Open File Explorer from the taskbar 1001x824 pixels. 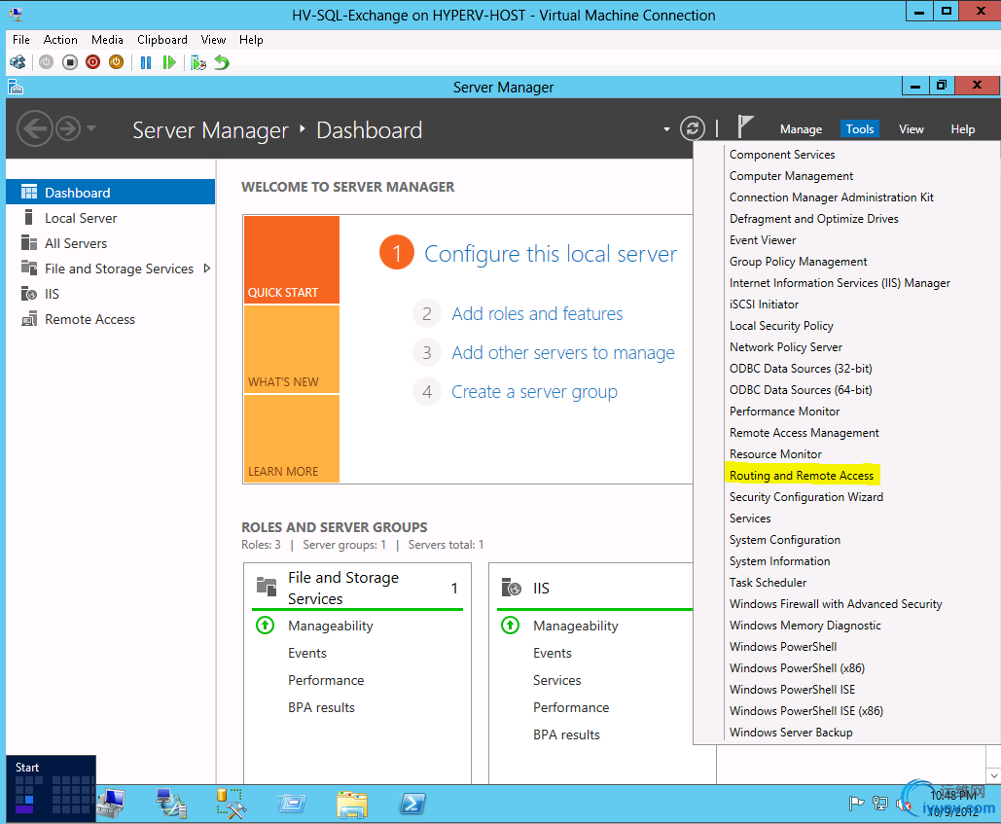[x=351, y=804]
